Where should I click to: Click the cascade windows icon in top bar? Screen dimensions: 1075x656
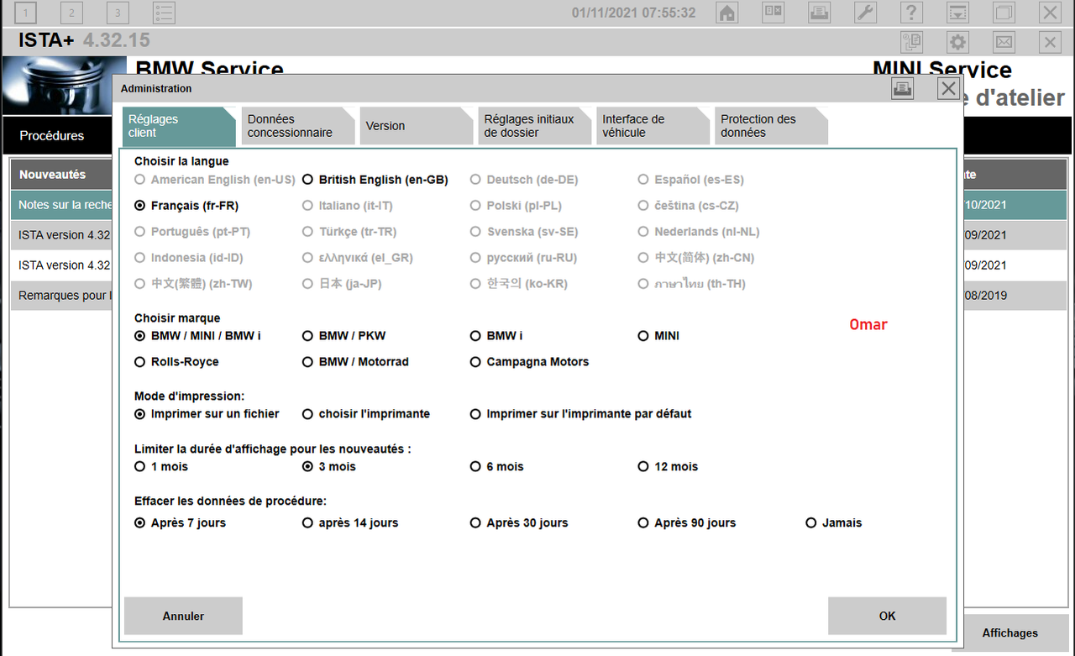click(x=1004, y=13)
